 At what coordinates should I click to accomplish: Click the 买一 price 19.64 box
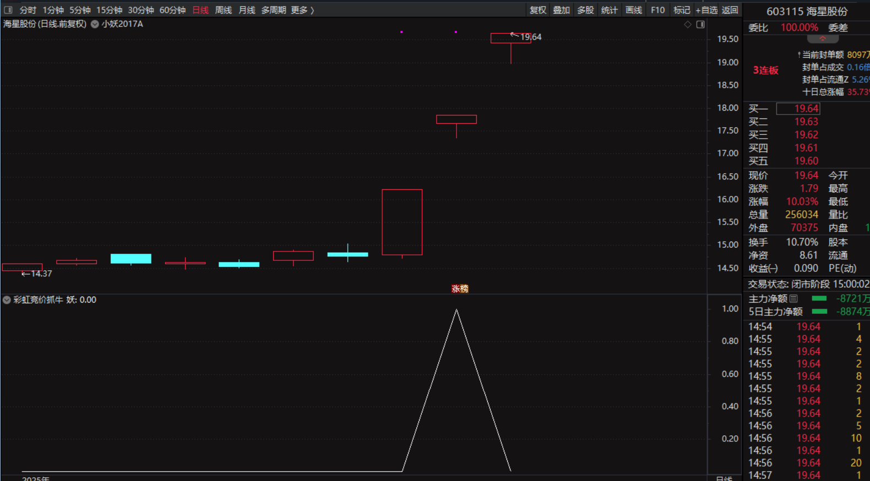798,108
